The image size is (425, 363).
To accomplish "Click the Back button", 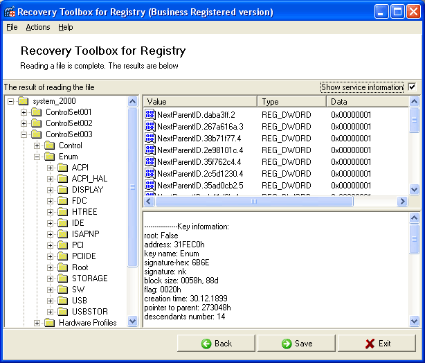I will coord(217,344).
